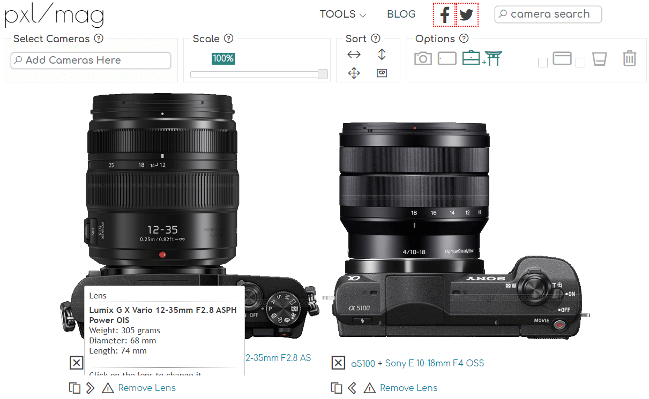Click the credit card icon
Screen dimensions: 649x399
tap(562, 58)
